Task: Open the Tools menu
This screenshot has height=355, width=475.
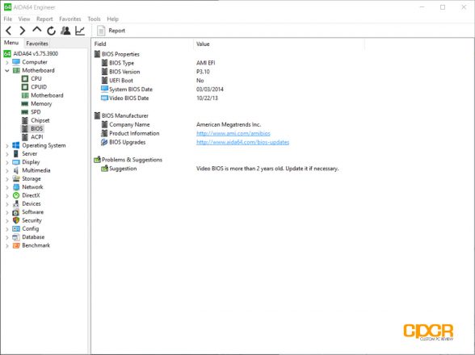Action: [94, 19]
